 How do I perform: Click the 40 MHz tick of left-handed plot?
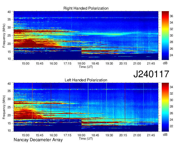click(x=9, y=84)
